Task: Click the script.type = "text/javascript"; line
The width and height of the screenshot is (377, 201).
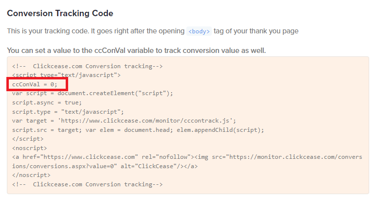Action: (68, 112)
